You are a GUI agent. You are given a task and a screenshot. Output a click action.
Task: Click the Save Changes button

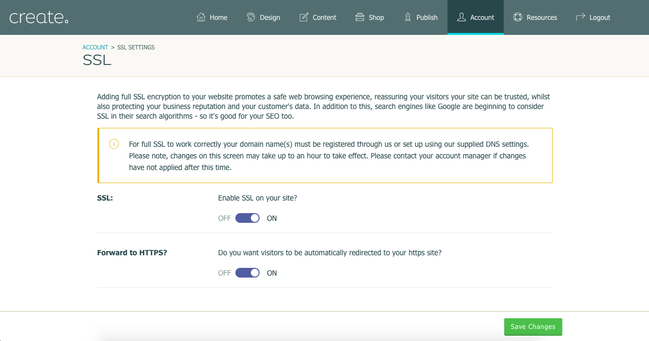(533, 326)
